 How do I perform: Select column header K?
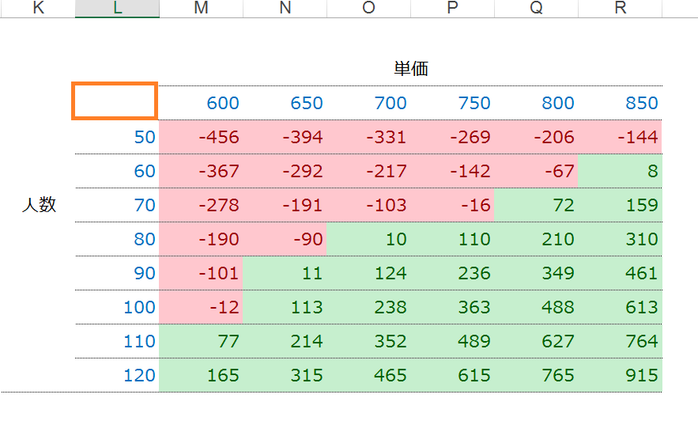38,9
